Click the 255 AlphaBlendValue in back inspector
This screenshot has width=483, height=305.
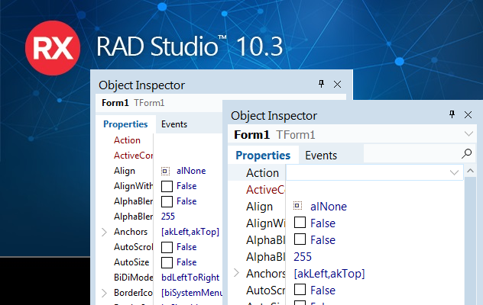click(168, 217)
